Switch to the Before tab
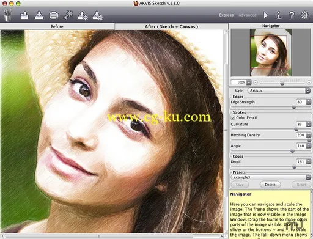313x239 pixels. [57, 26]
